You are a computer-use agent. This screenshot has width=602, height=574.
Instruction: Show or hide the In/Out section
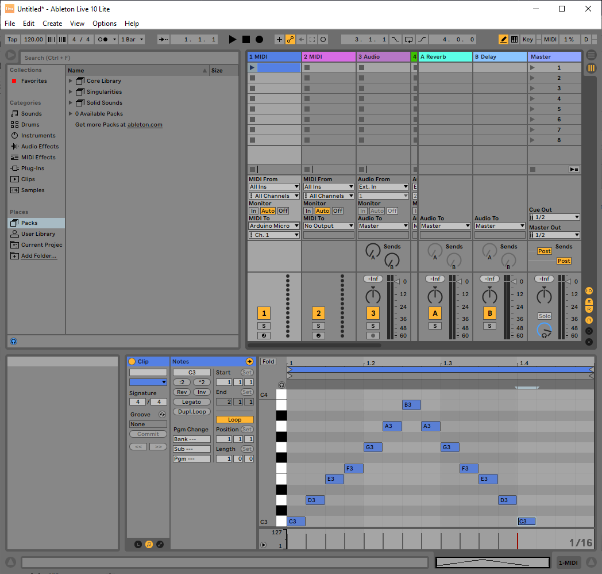[x=589, y=290]
